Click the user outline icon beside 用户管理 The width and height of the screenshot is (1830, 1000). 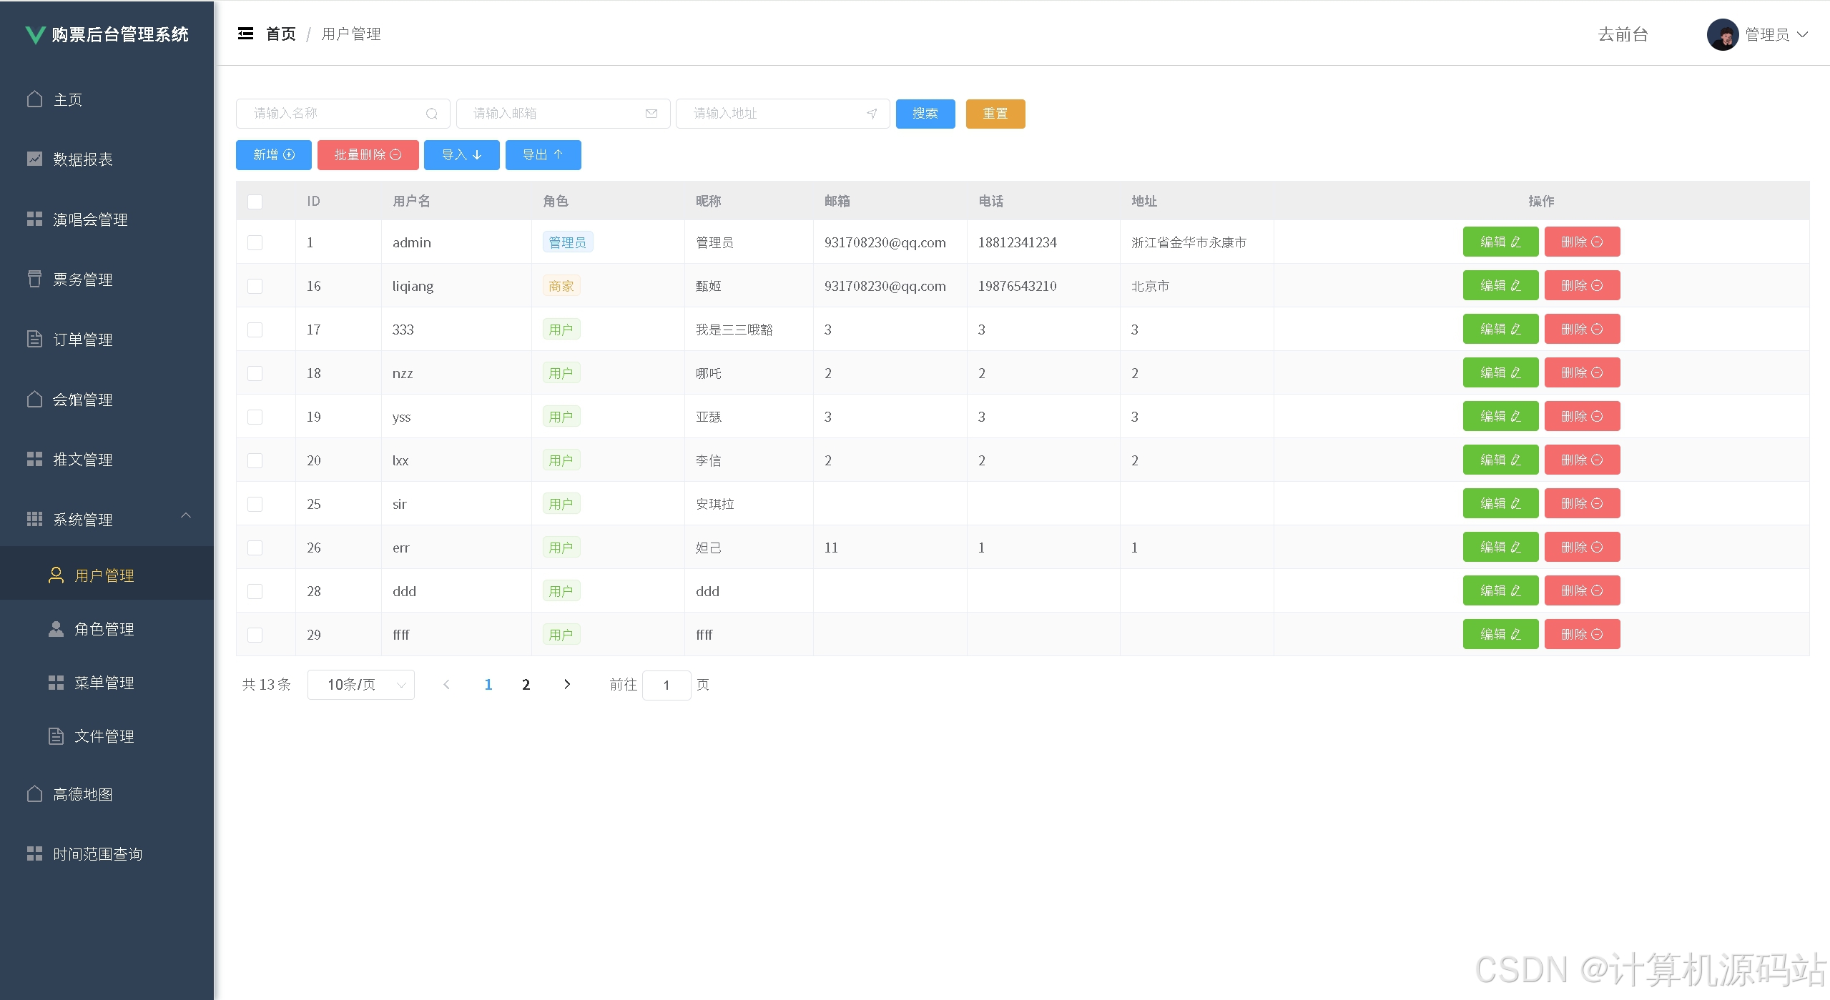[56, 575]
